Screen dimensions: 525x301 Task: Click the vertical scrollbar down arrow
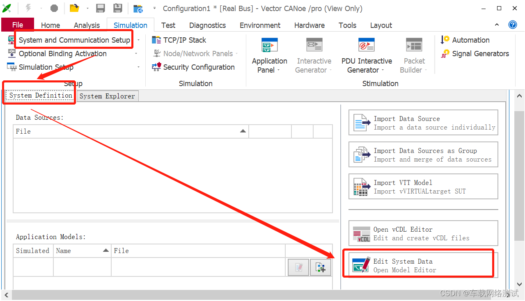click(x=519, y=284)
